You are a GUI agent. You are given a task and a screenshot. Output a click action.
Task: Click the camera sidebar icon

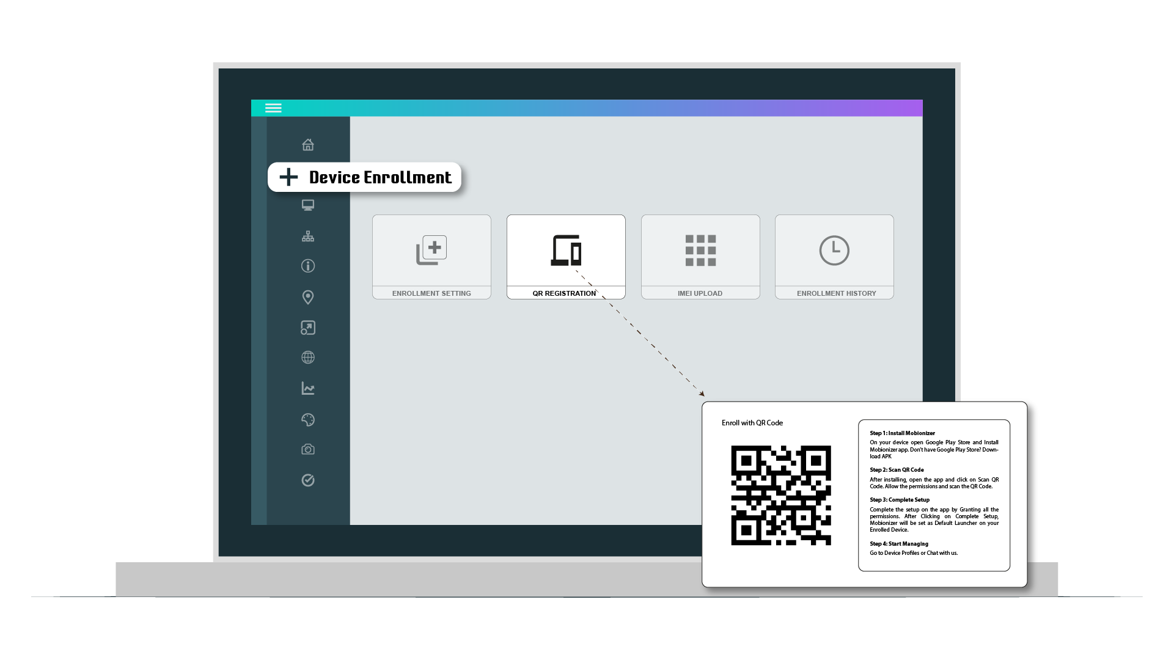click(x=308, y=449)
